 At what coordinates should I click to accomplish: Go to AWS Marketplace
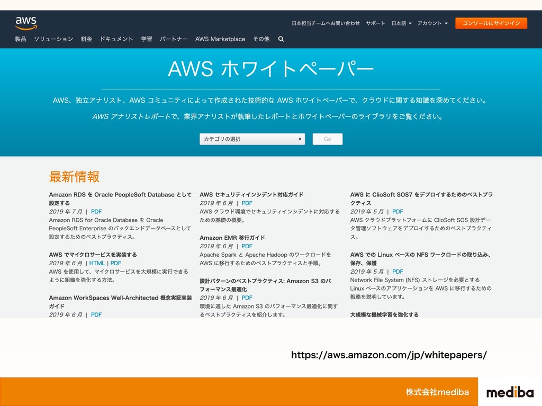click(x=220, y=39)
